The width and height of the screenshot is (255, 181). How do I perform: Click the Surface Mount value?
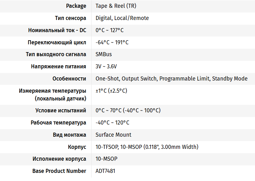[113, 135]
